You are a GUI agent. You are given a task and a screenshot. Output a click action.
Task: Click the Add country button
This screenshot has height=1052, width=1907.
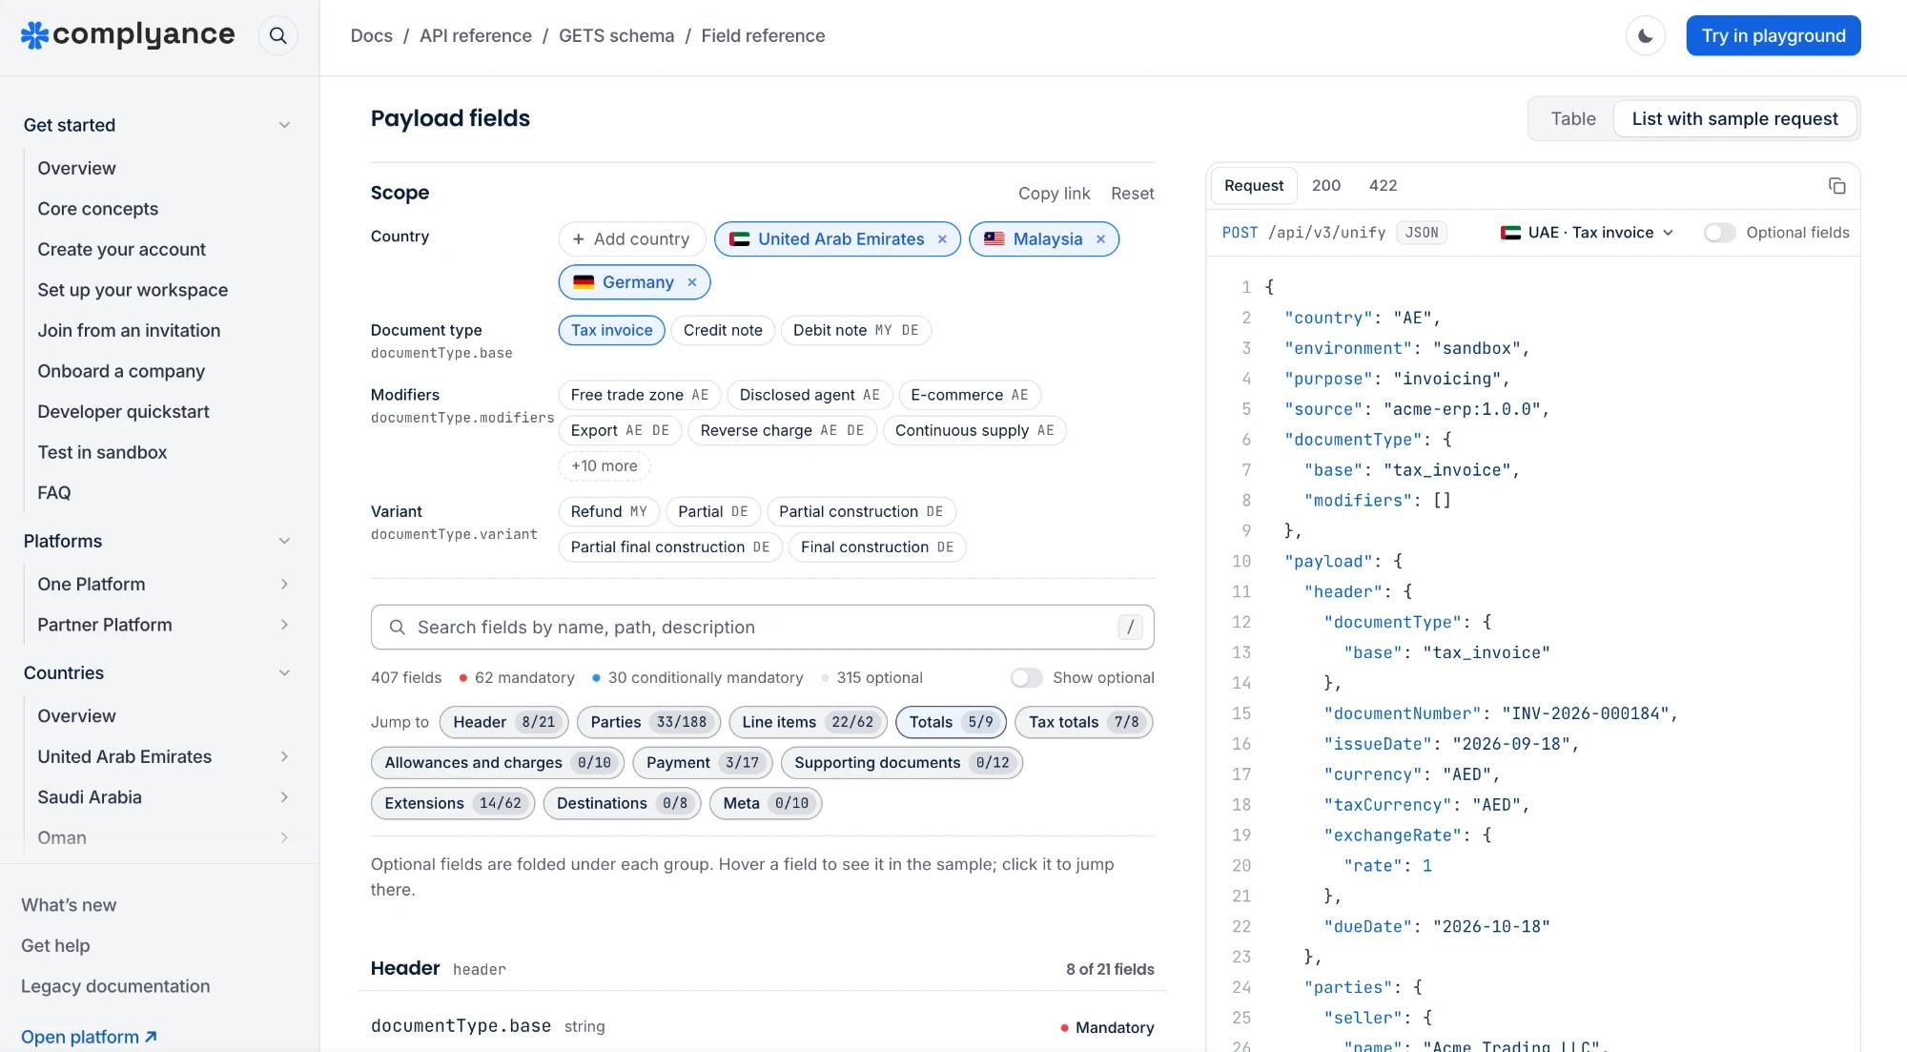point(631,239)
